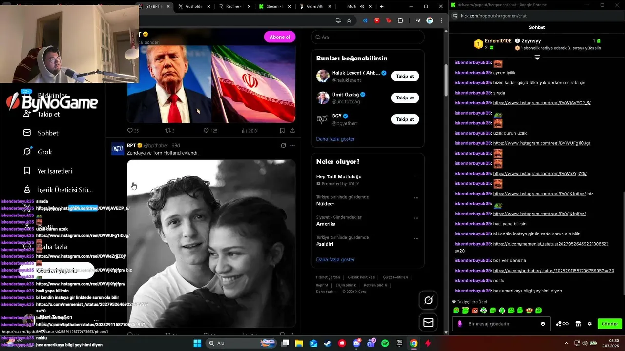Click the X search field Ara
This screenshot has height=351, width=625.
(x=368, y=37)
